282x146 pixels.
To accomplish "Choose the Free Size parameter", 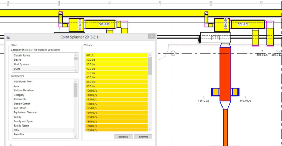I will [x=43, y=134].
